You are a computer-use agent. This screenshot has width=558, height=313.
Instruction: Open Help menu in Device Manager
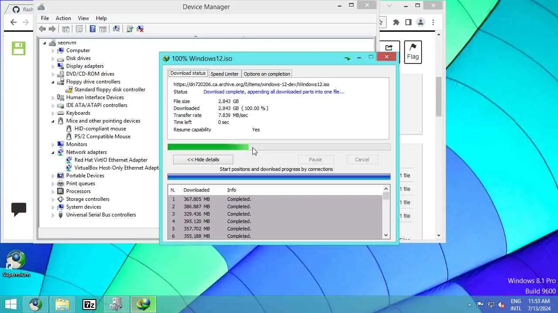tap(101, 18)
